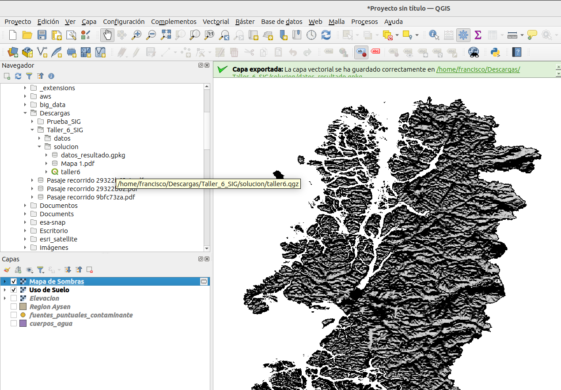Open the Complementos menu
Image resolution: width=561 pixels, height=390 pixels.
(x=174, y=22)
